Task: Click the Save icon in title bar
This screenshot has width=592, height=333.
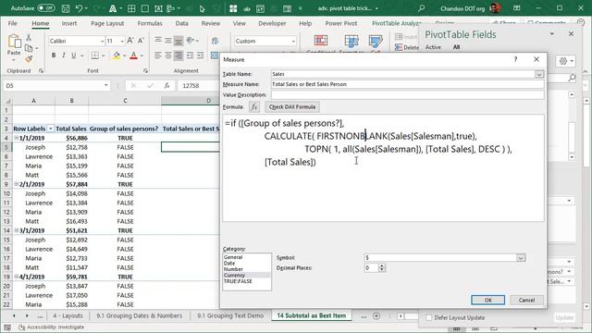Action: [x=66, y=8]
